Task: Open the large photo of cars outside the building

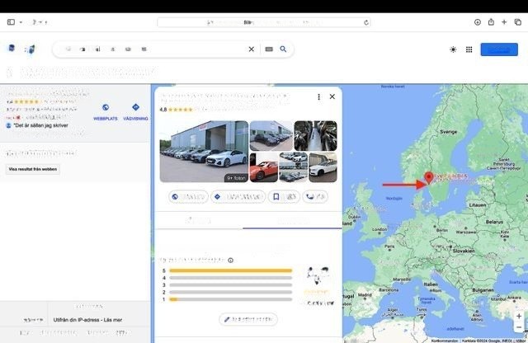Action: click(204, 152)
